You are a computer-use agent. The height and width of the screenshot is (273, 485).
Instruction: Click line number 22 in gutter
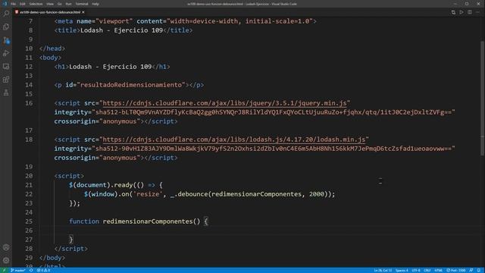(x=29, y=194)
